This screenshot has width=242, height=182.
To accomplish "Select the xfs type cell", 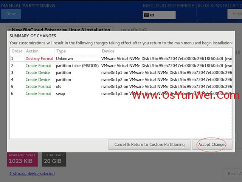I will (x=59, y=87).
